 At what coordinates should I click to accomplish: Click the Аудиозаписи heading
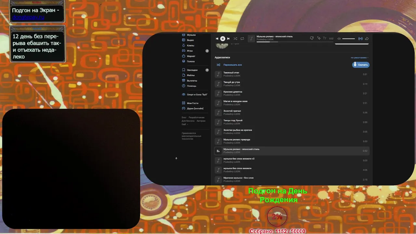(222, 58)
